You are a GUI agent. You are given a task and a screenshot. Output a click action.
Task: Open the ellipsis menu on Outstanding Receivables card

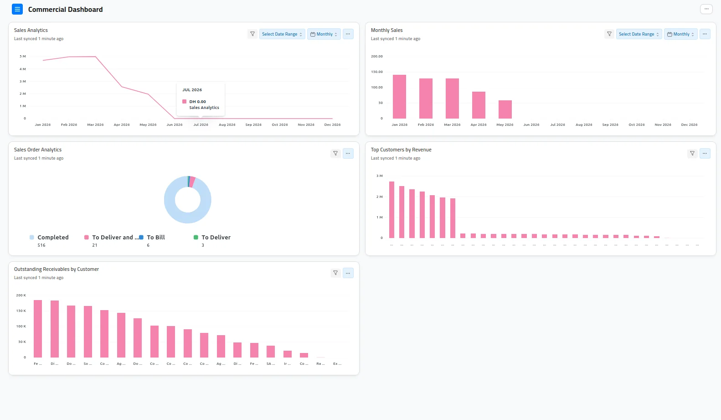click(x=348, y=273)
